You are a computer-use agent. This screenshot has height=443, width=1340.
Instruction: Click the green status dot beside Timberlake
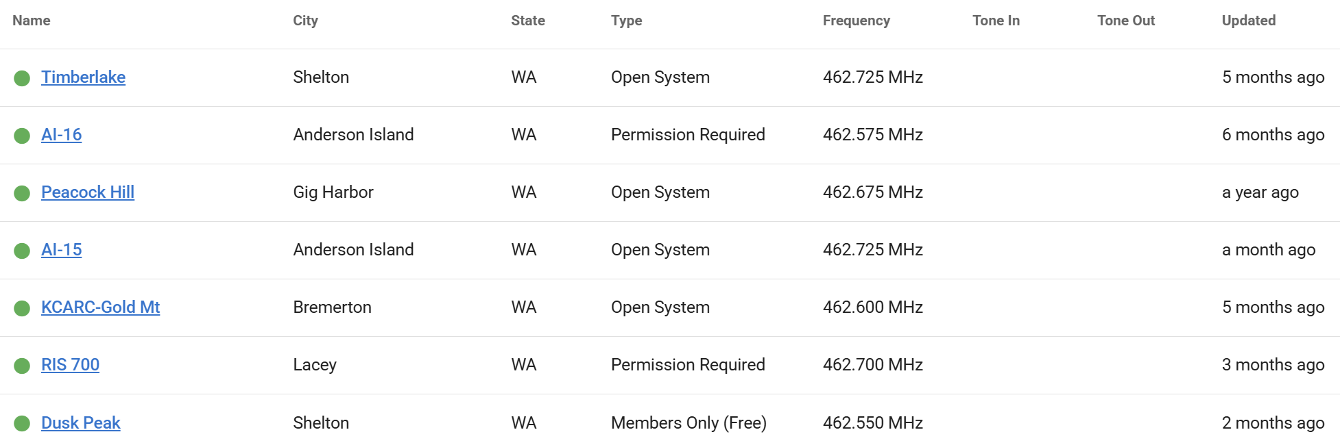[23, 77]
